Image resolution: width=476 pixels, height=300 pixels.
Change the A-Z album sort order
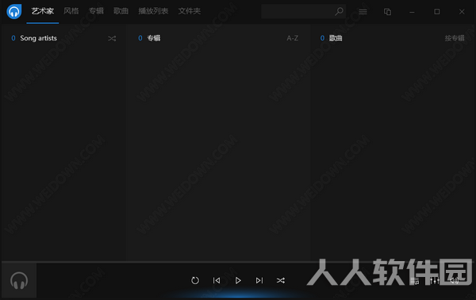point(292,38)
